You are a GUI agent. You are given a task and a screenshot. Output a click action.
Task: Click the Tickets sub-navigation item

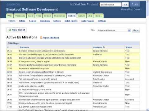12,21
